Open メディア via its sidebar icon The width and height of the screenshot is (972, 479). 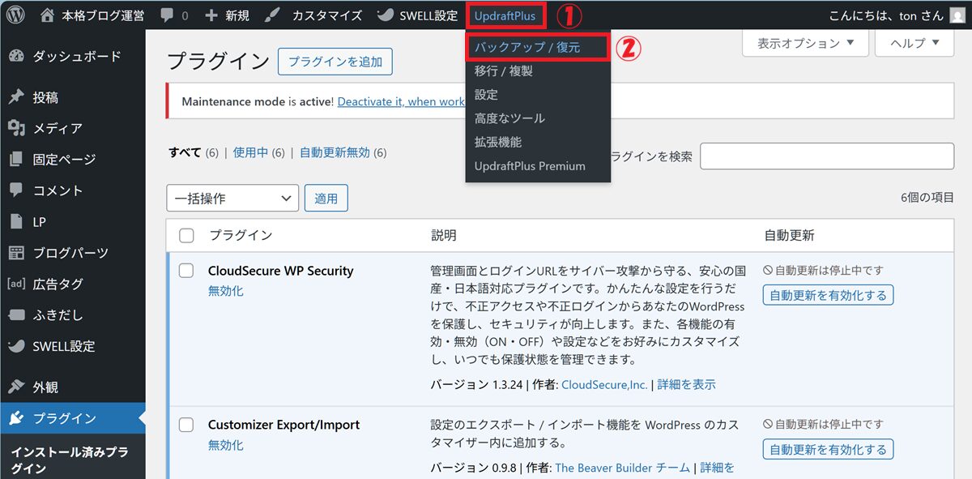pyautogui.click(x=15, y=128)
